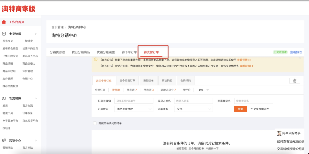Screen dimensions: 309x154
Task: Expand the 物流管理 section chevron
Action: (36, 98)
